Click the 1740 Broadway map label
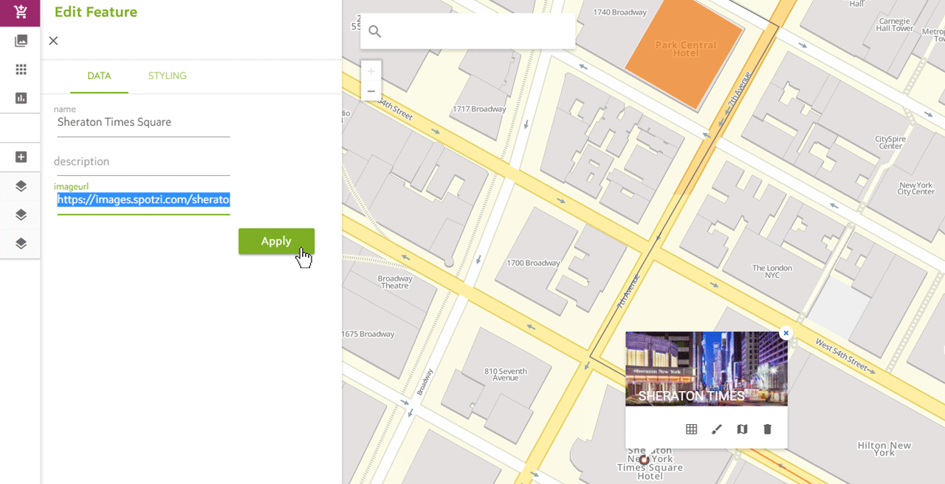945x484 pixels. click(619, 13)
